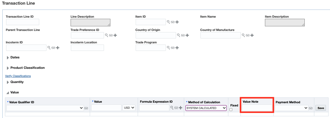The height and width of the screenshot is (118, 330).
Task: Click the Payment Method view glasses icon
Action: tap(311, 108)
